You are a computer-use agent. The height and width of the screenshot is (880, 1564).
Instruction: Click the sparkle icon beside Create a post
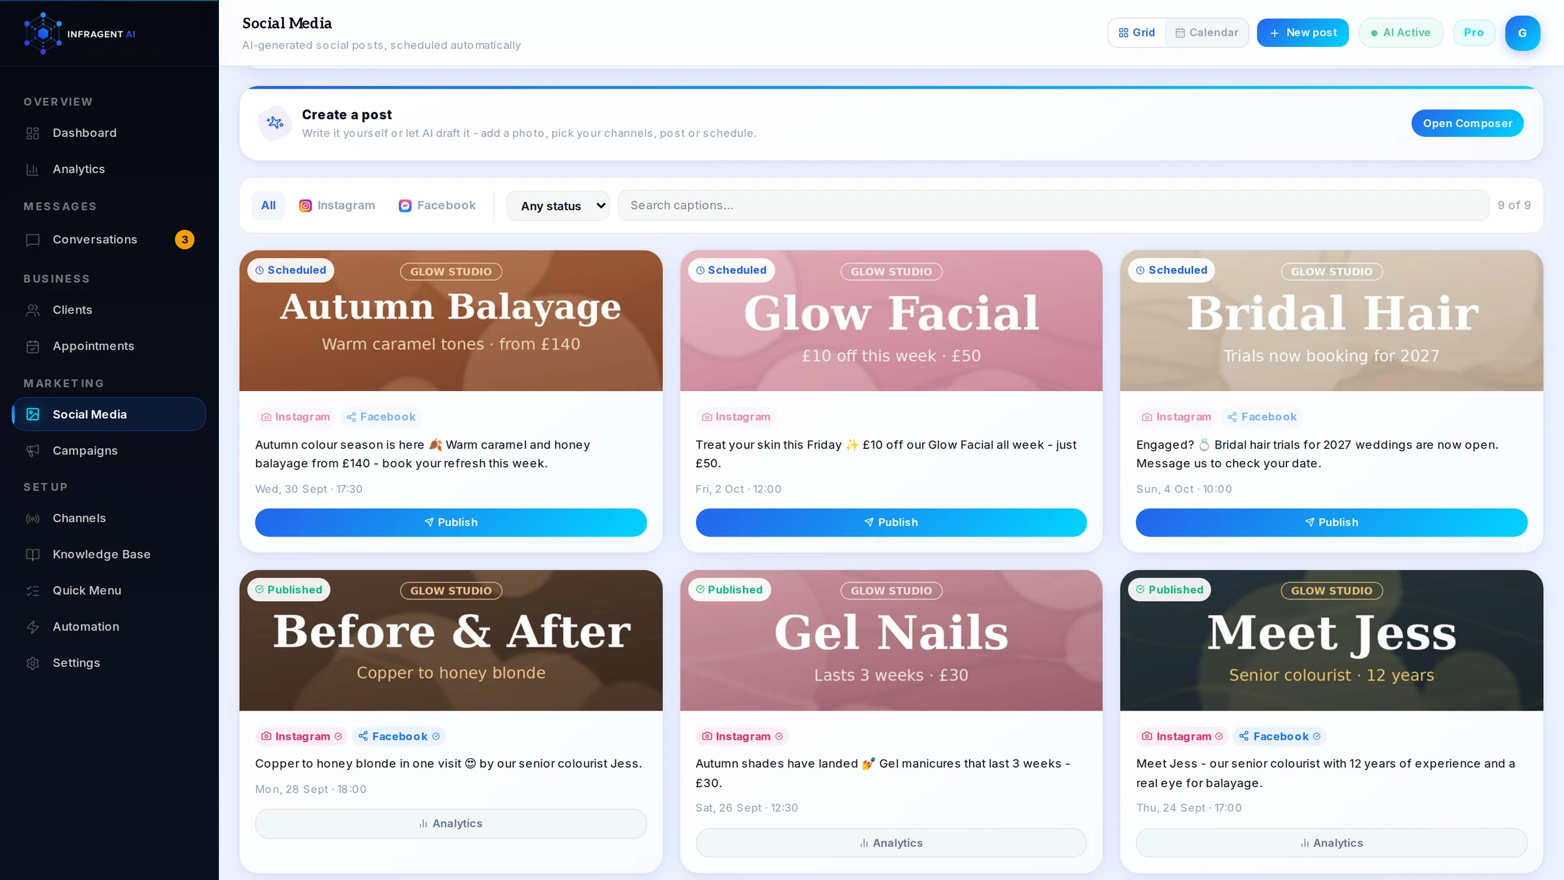(x=275, y=123)
